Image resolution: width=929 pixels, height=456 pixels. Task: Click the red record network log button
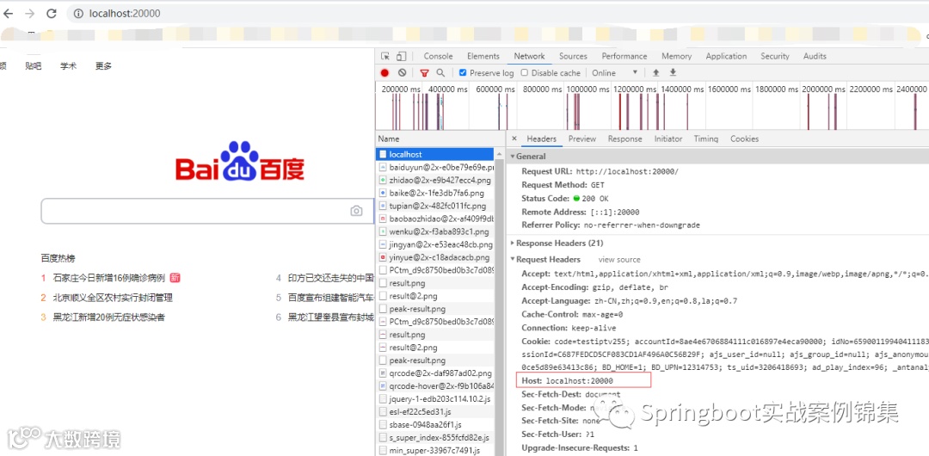(385, 73)
